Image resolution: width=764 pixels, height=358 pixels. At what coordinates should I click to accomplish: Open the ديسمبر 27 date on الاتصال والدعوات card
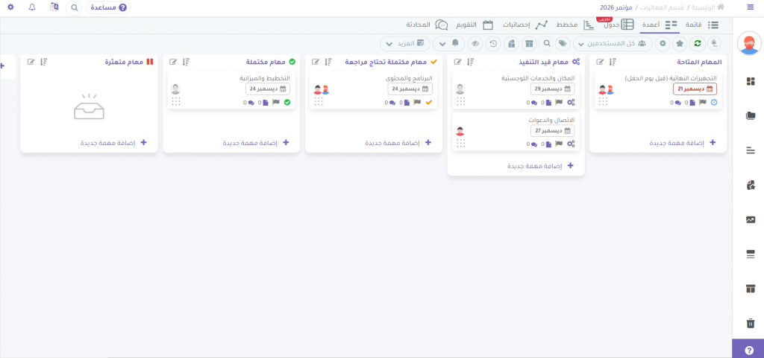pyautogui.click(x=552, y=131)
